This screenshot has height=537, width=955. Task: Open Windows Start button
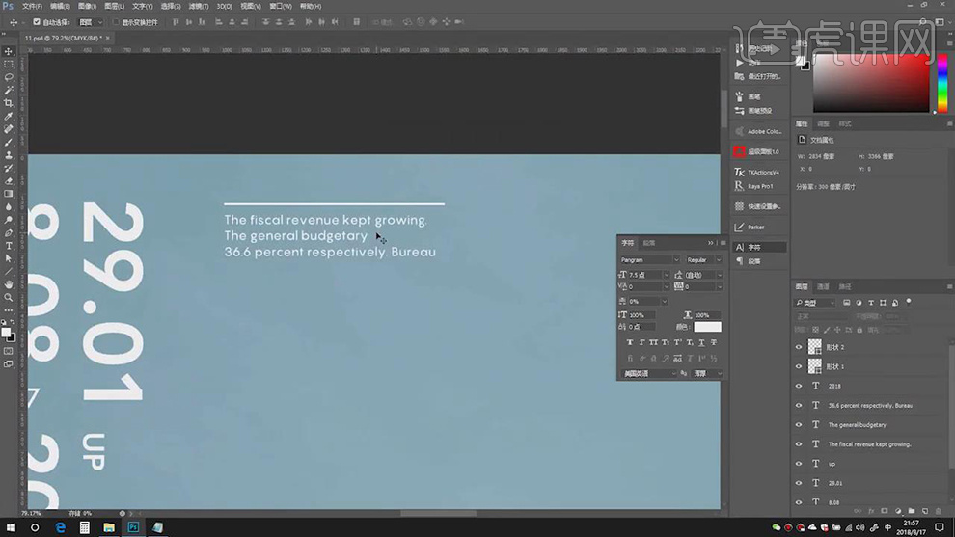pyautogui.click(x=11, y=527)
